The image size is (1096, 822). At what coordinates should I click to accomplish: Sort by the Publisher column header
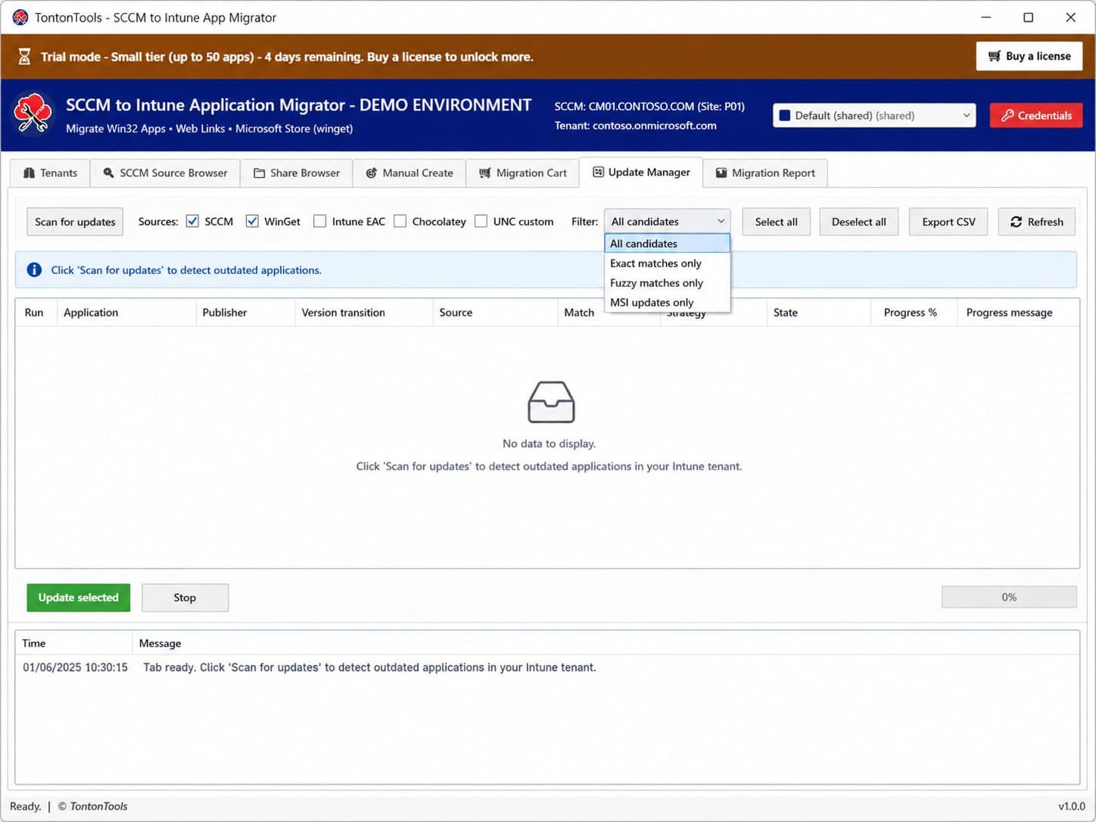point(245,313)
